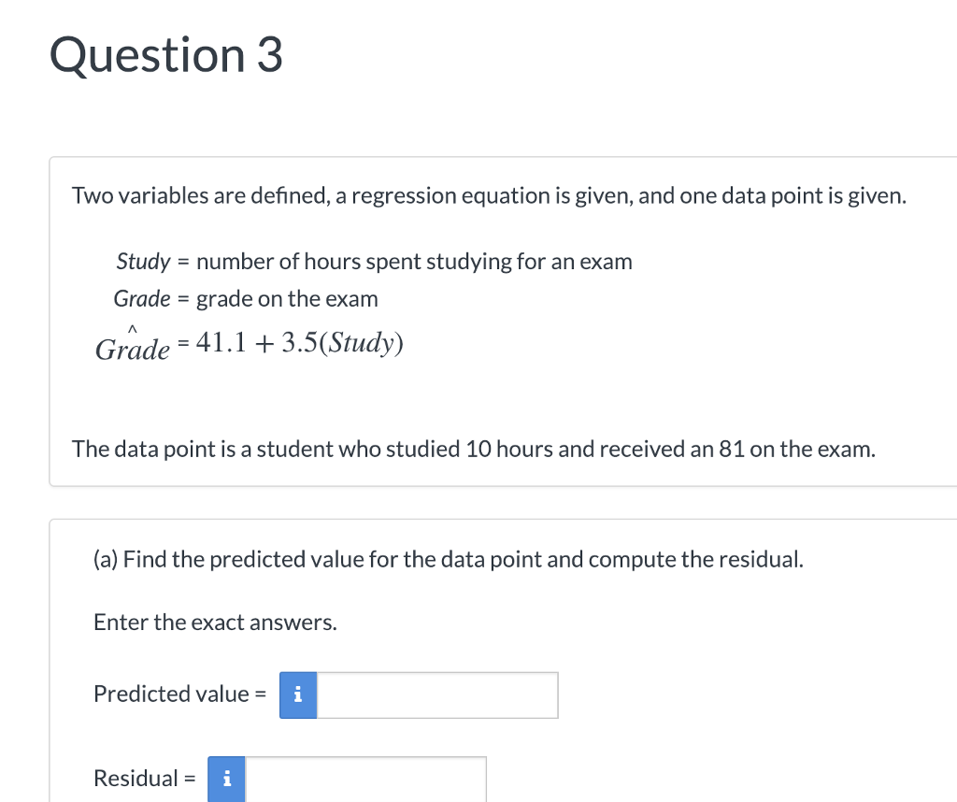Click the info icon beside Predicted value
The height and width of the screenshot is (802, 957).
tap(298, 695)
